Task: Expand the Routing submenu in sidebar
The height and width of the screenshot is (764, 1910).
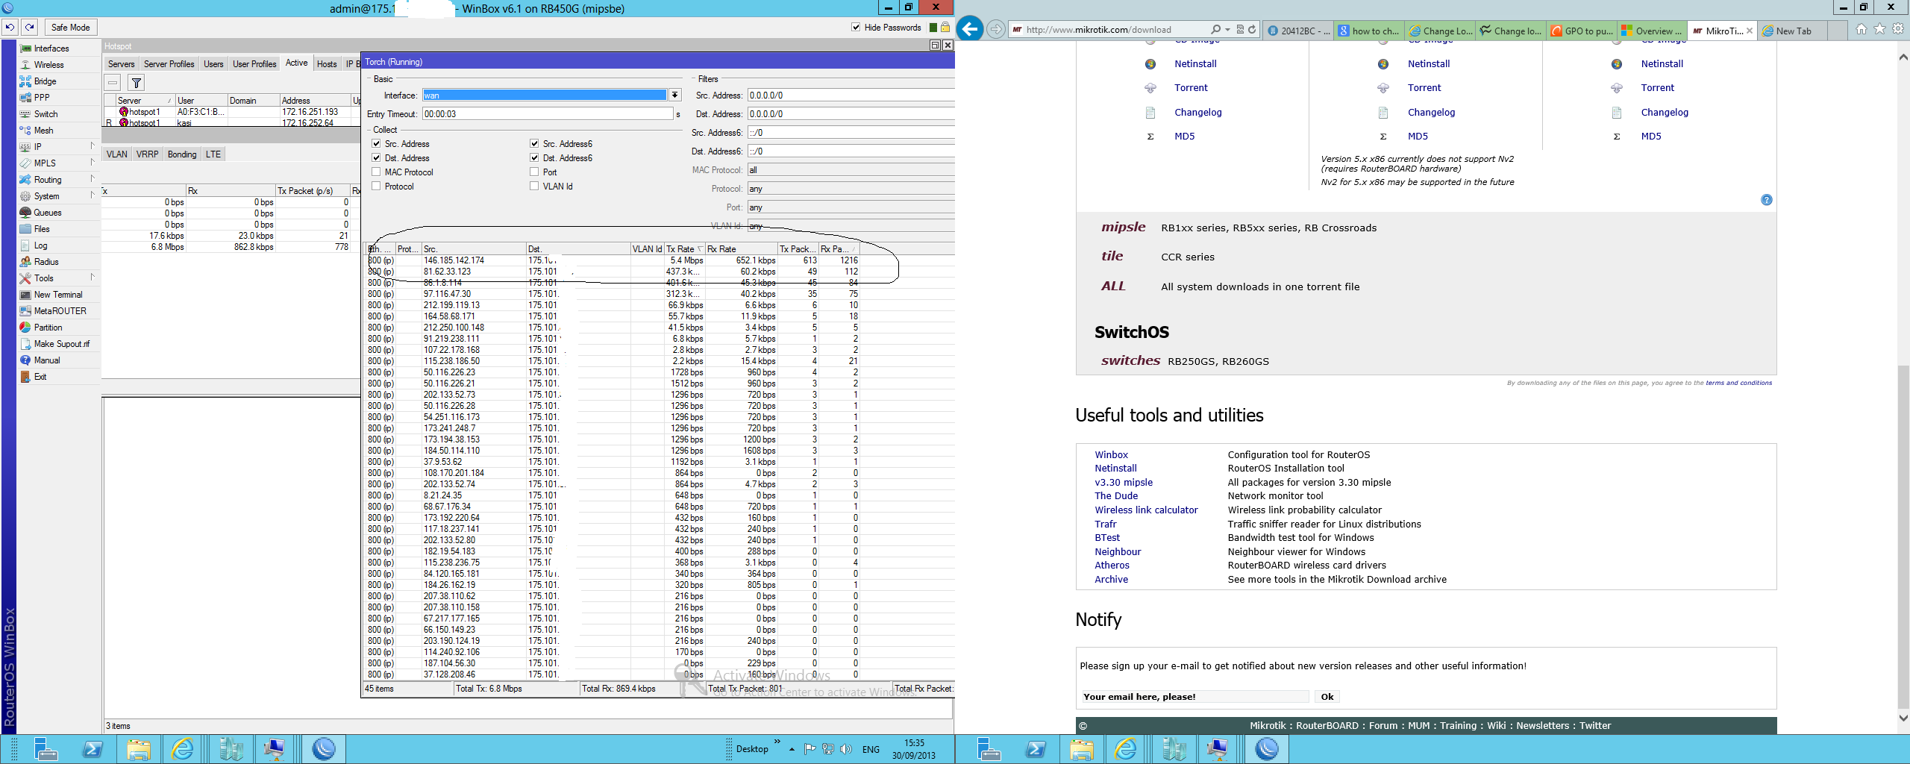Action: click(x=93, y=178)
